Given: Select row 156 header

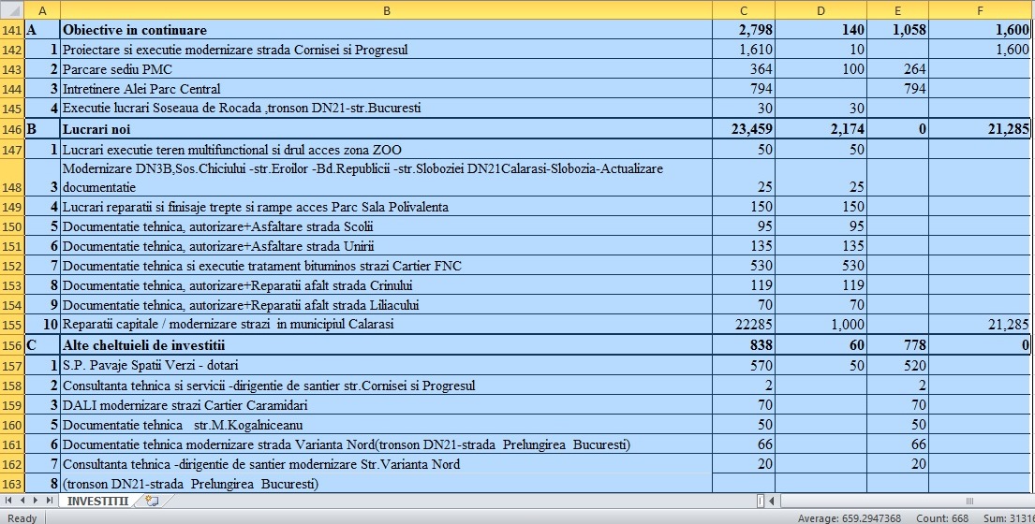Looking at the screenshot, I should pyautogui.click(x=12, y=345).
